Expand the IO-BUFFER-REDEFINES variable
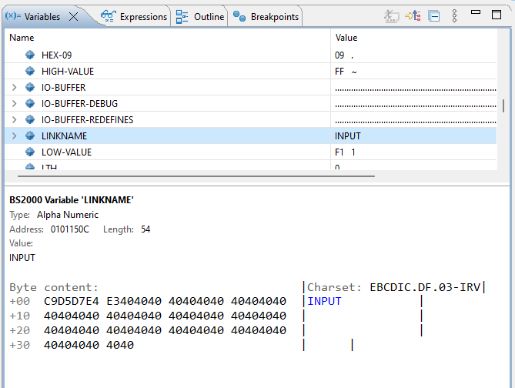 coord(14,120)
